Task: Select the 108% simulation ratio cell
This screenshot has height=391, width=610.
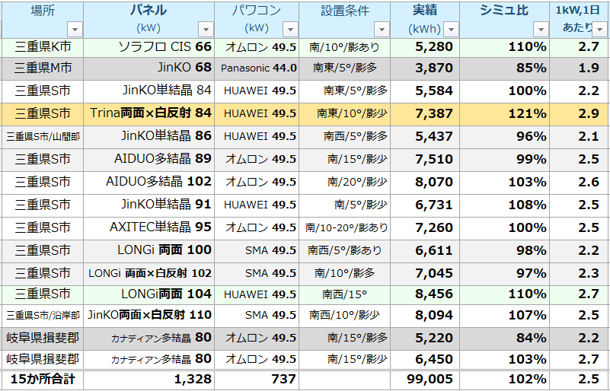Action: pyautogui.click(x=505, y=205)
